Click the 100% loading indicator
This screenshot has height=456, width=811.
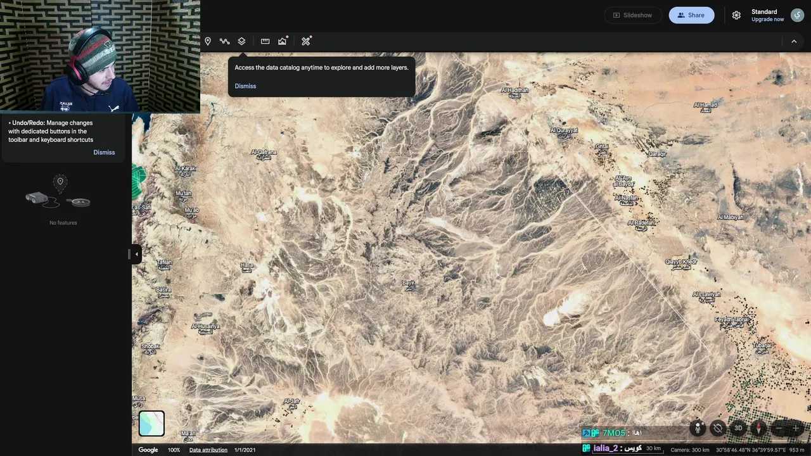coord(174,450)
